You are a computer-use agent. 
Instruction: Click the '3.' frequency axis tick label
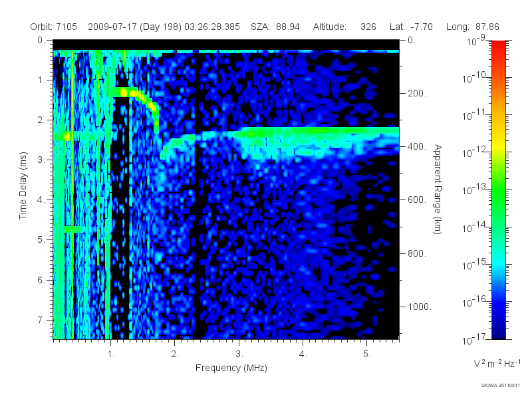(x=239, y=354)
